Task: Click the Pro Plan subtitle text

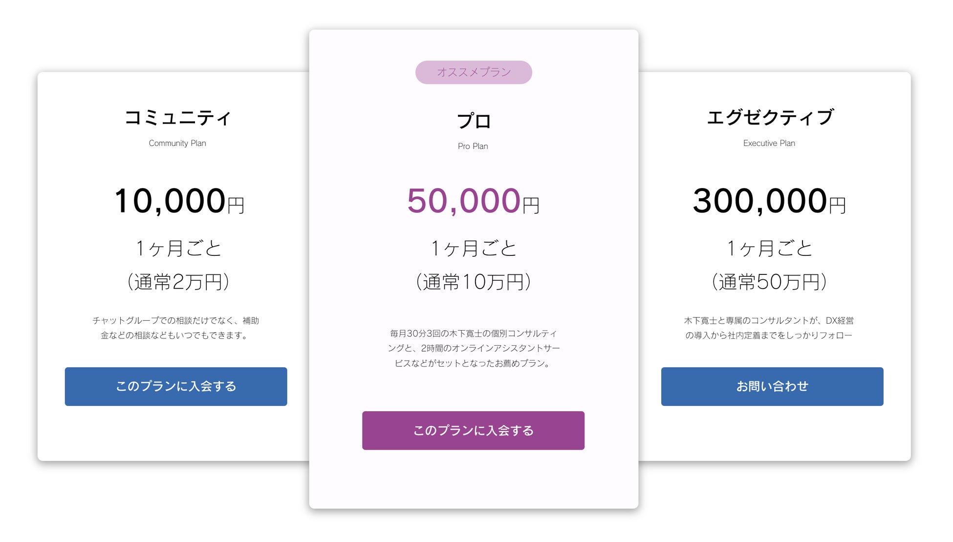Action: coord(473,146)
